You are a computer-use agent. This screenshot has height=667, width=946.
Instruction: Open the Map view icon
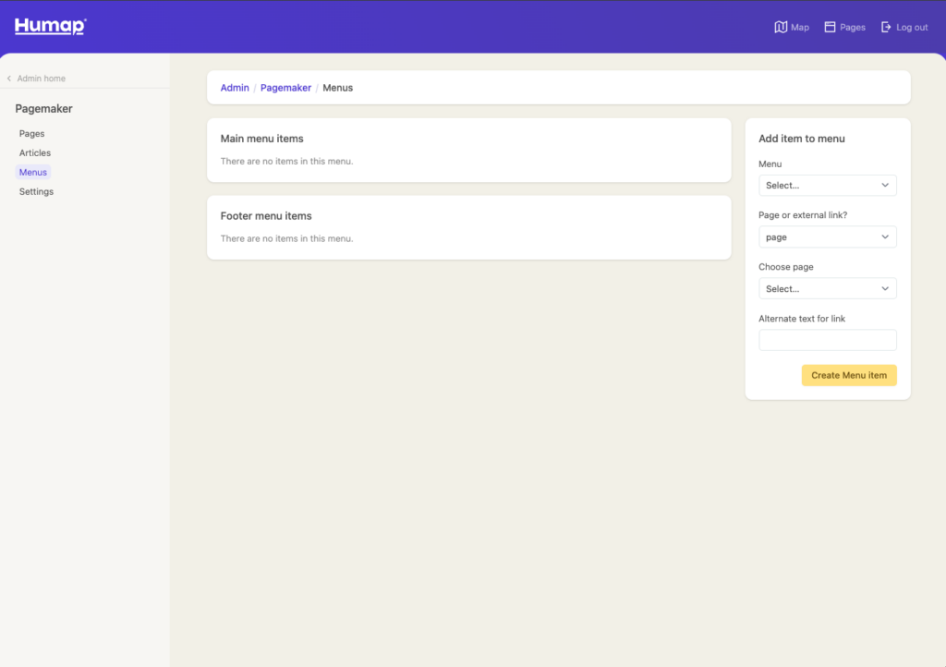[x=781, y=28]
